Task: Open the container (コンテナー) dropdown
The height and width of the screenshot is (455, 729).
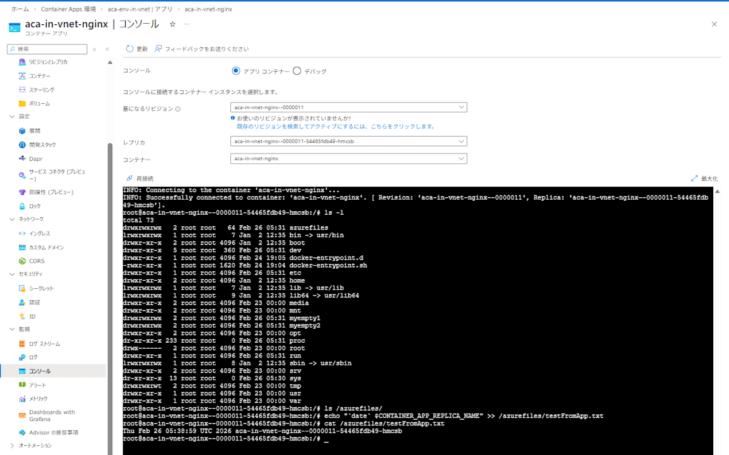Action: pyautogui.click(x=349, y=158)
